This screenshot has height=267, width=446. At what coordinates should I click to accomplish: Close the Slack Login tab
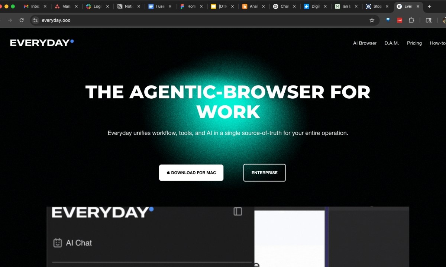[x=107, y=6]
